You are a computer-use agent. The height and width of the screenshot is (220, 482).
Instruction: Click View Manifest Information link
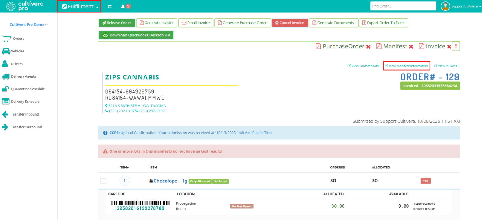pyautogui.click(x=406, y=66)
